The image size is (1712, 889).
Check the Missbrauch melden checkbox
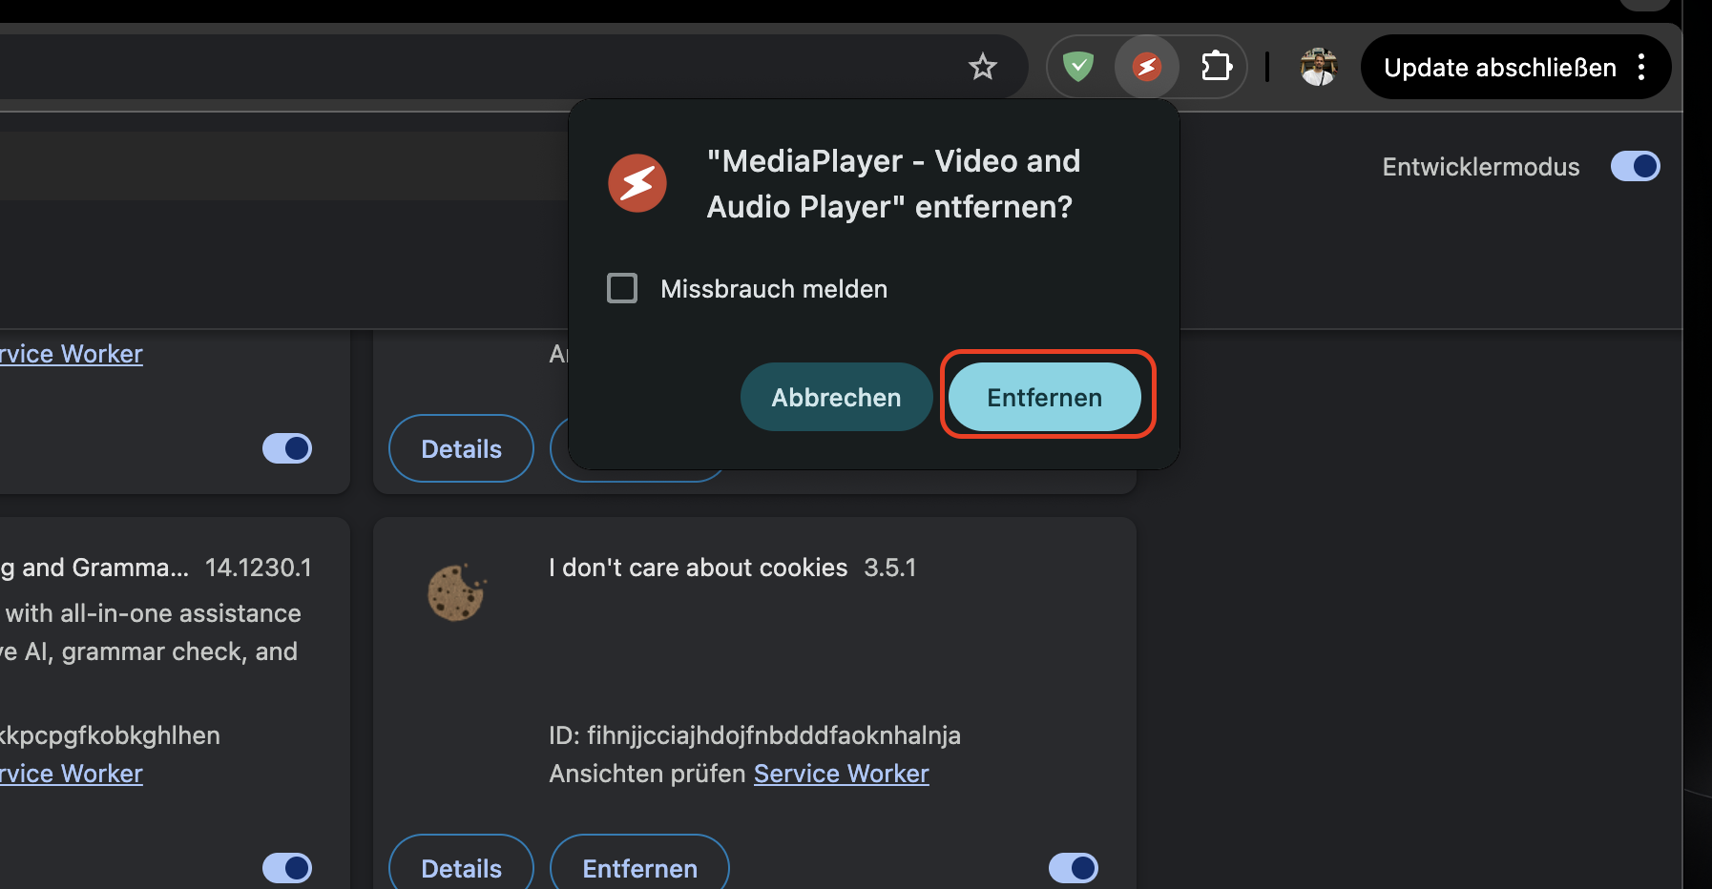point(622,288)
